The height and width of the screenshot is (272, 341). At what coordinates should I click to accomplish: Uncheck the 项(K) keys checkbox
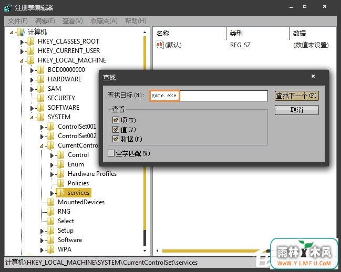tap(116, 120)
